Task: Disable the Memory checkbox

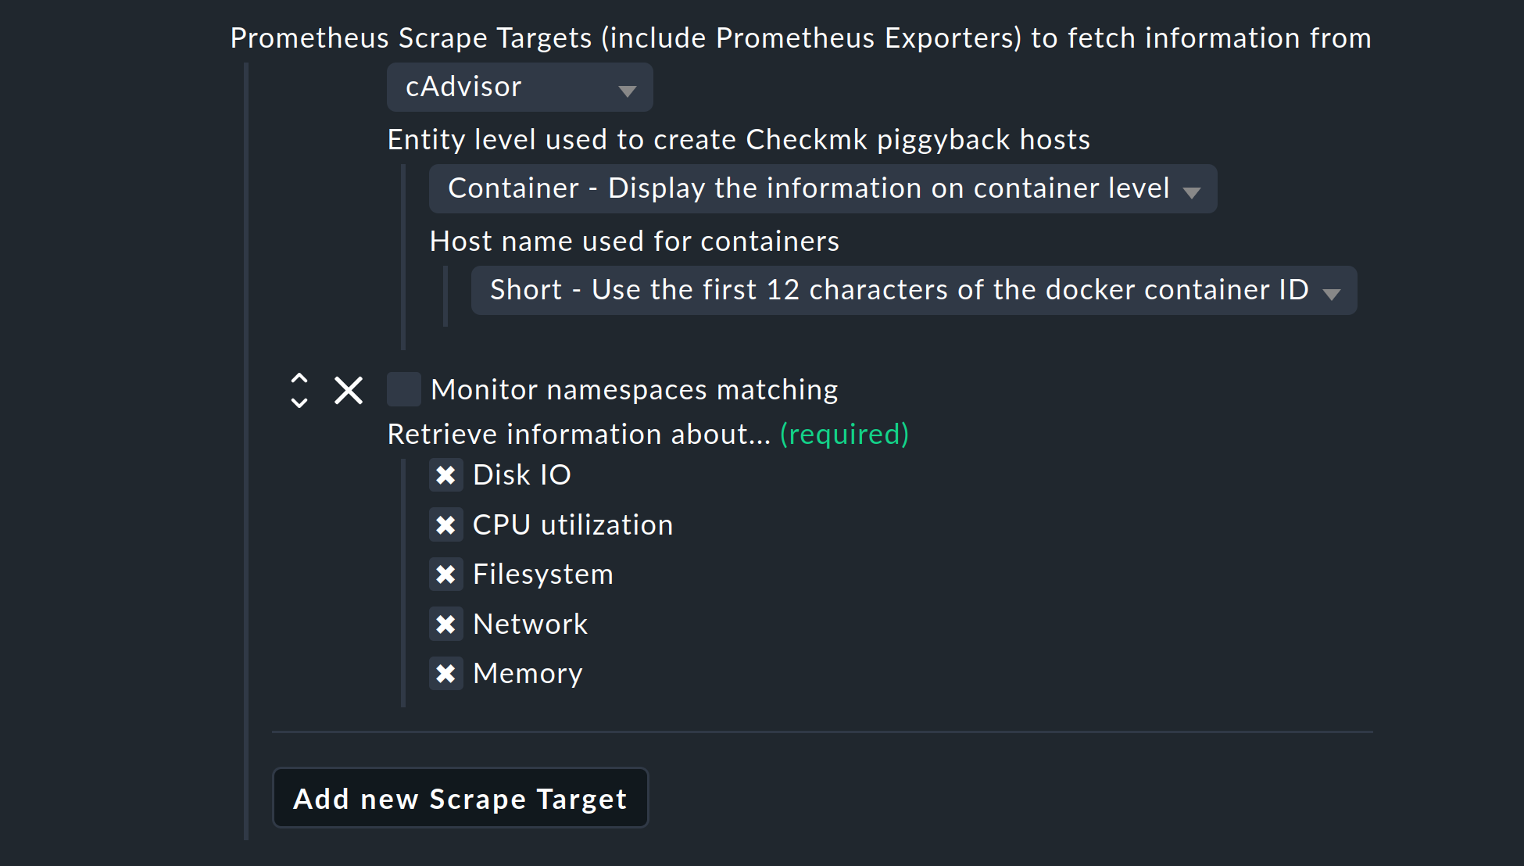Action: (x=445, y=674)
